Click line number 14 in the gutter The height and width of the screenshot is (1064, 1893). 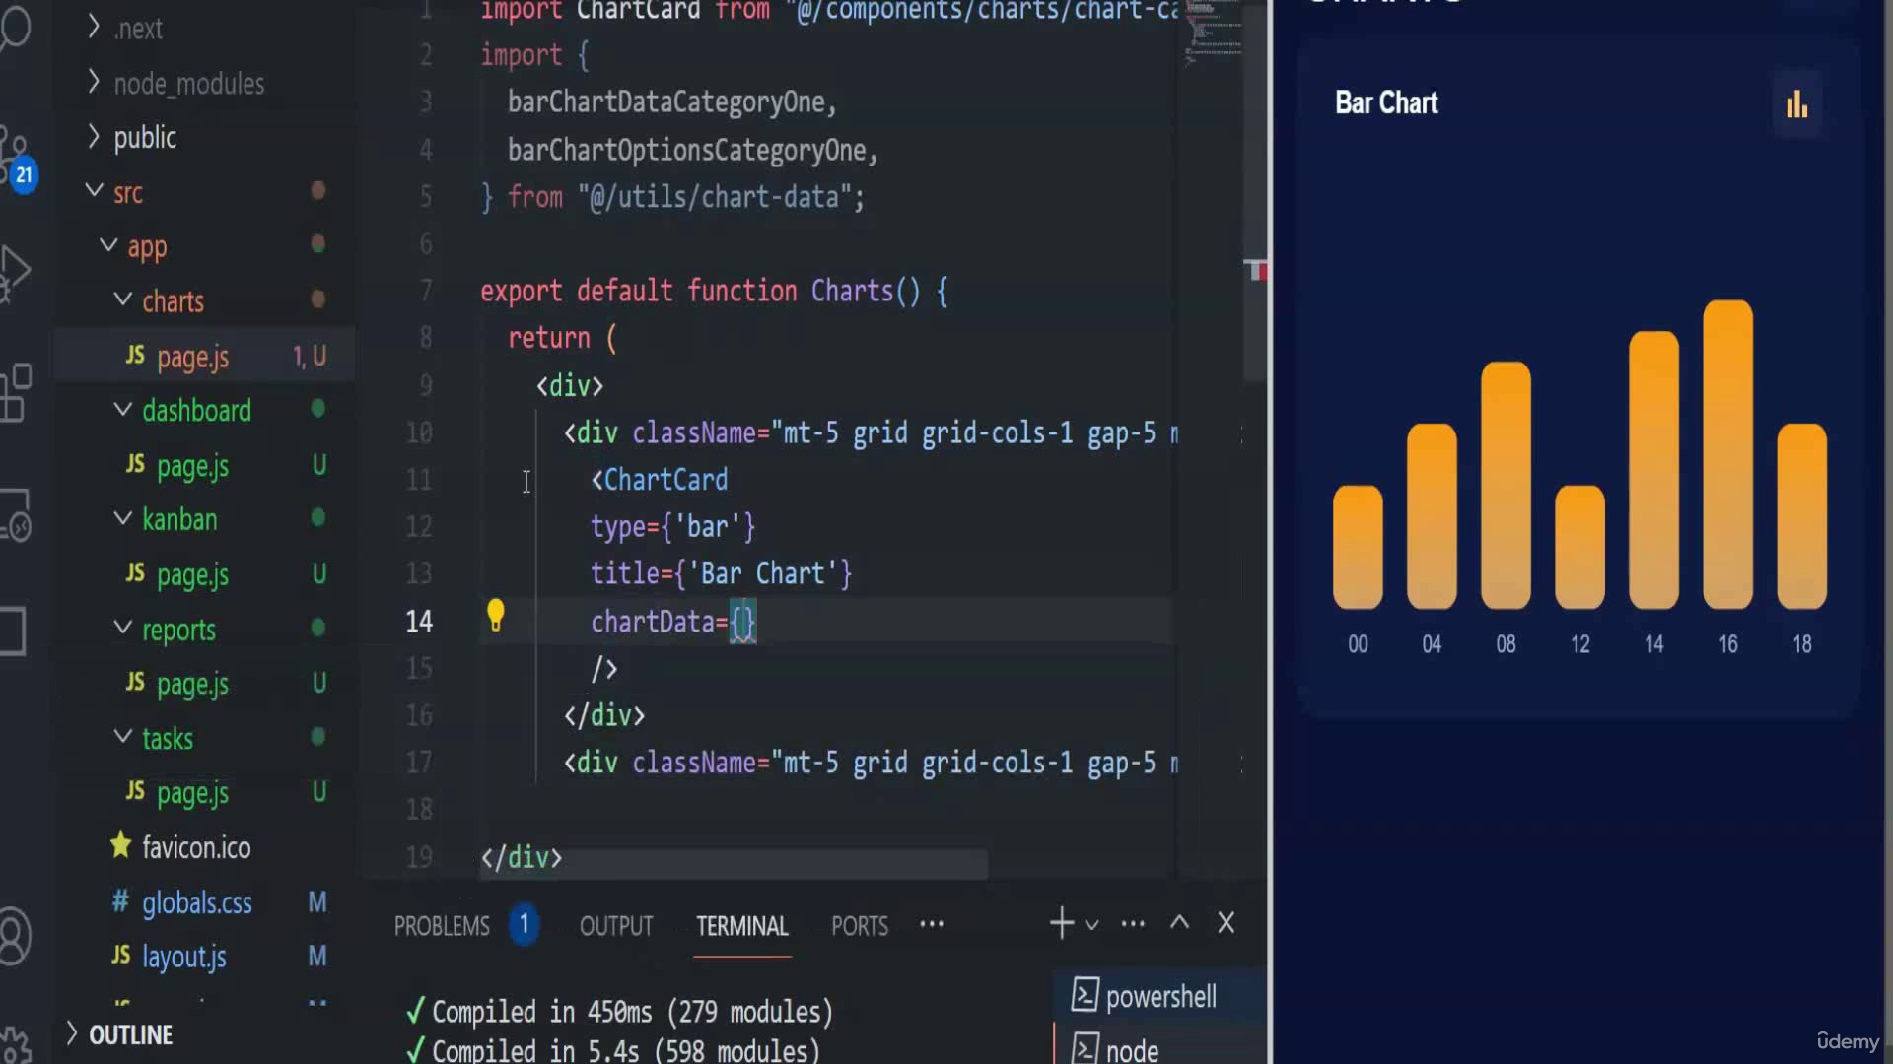click(419, 622)
